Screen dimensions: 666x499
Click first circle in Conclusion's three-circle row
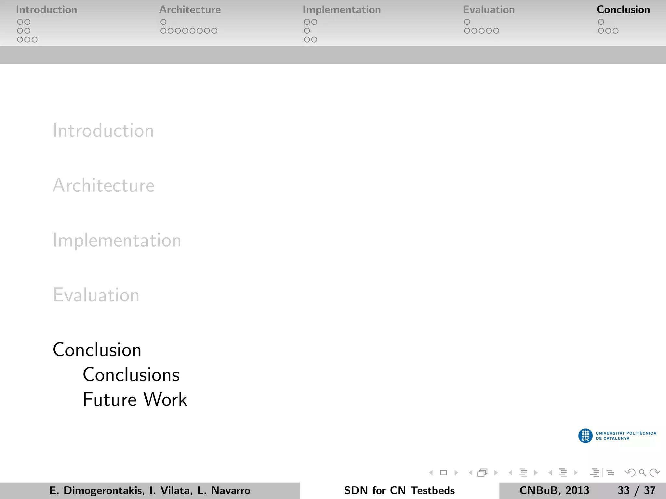click(601, 31)
